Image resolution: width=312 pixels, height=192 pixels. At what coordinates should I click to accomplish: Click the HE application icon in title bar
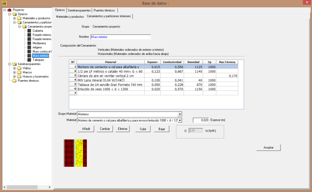coord(4,3)
